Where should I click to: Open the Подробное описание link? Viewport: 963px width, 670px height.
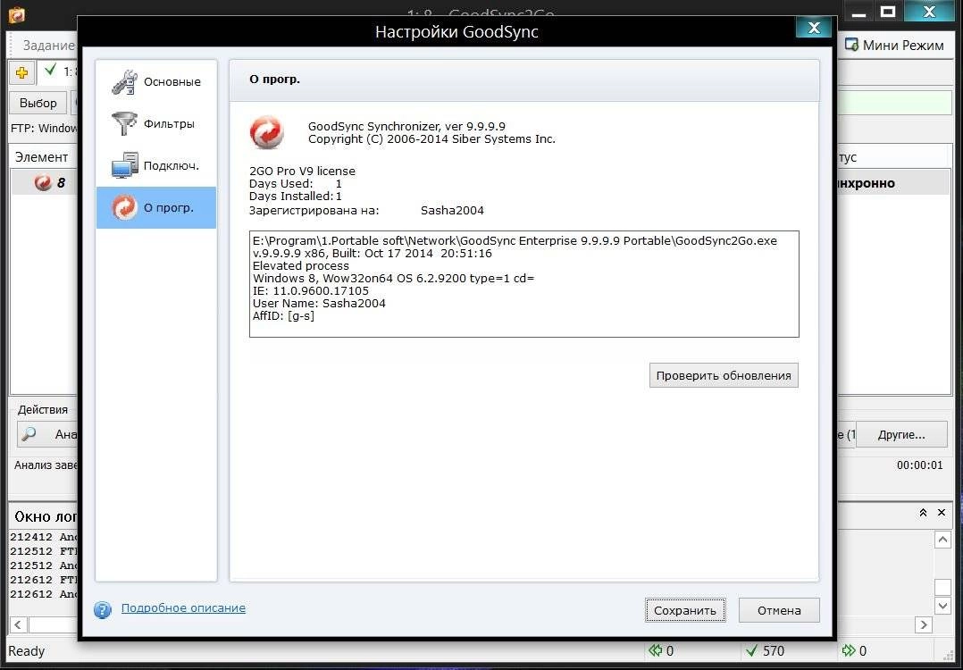(x=183, y=608)
